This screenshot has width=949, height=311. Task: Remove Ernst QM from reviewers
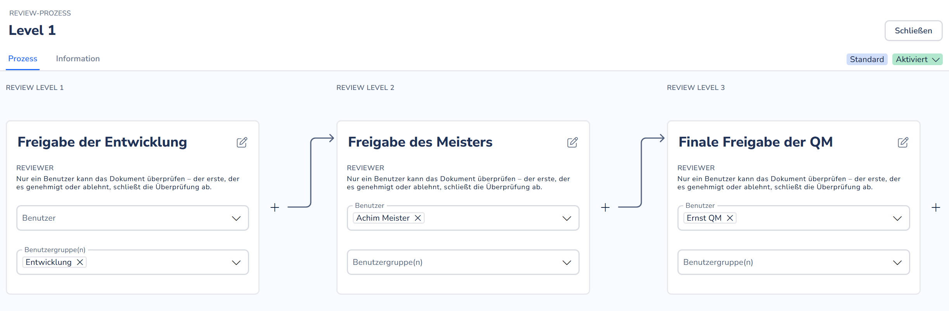730,218
